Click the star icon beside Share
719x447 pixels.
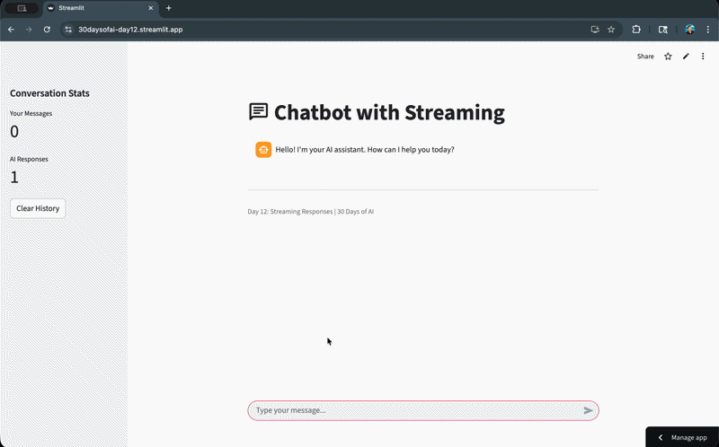(x=668, y=57)
